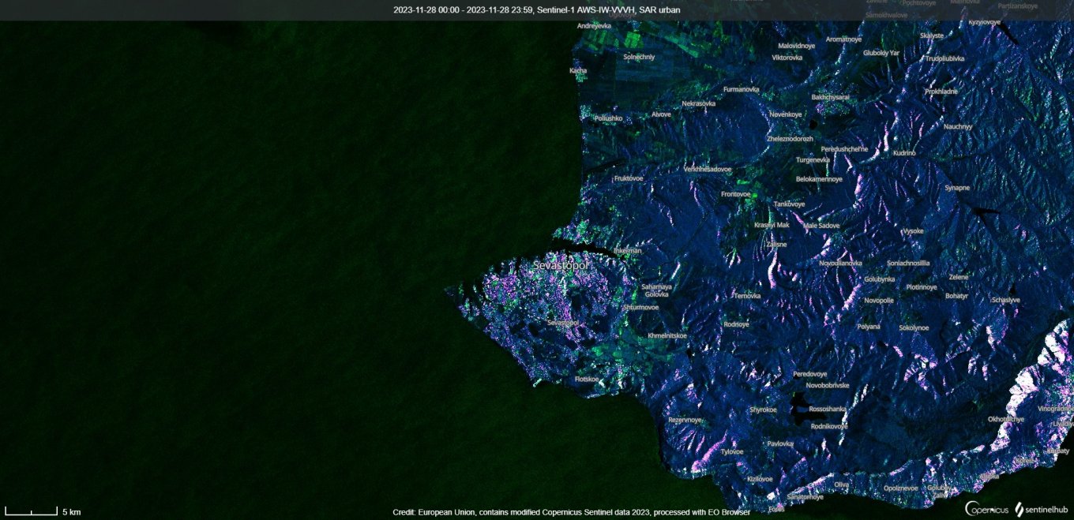
Task: Select the Andreyevka place label
Action: tap(594, 26)
